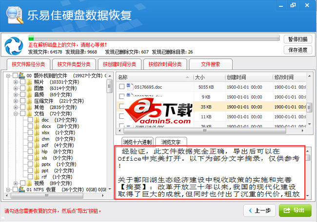Select the highlighted 35 KB file row
Image resolution: width=317 pixels, height=222 pixels.
click(211, 107)
